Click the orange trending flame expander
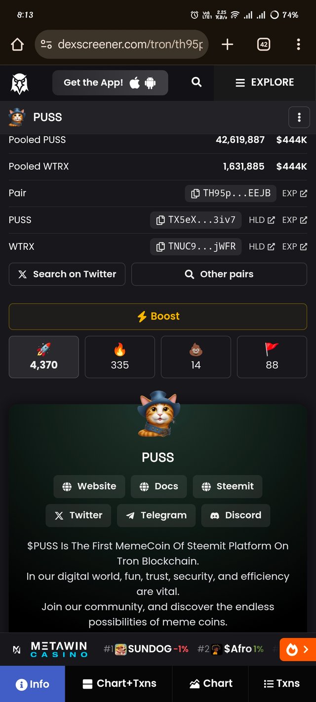This screenshot has height=702, width=316. tap(298, 649)
